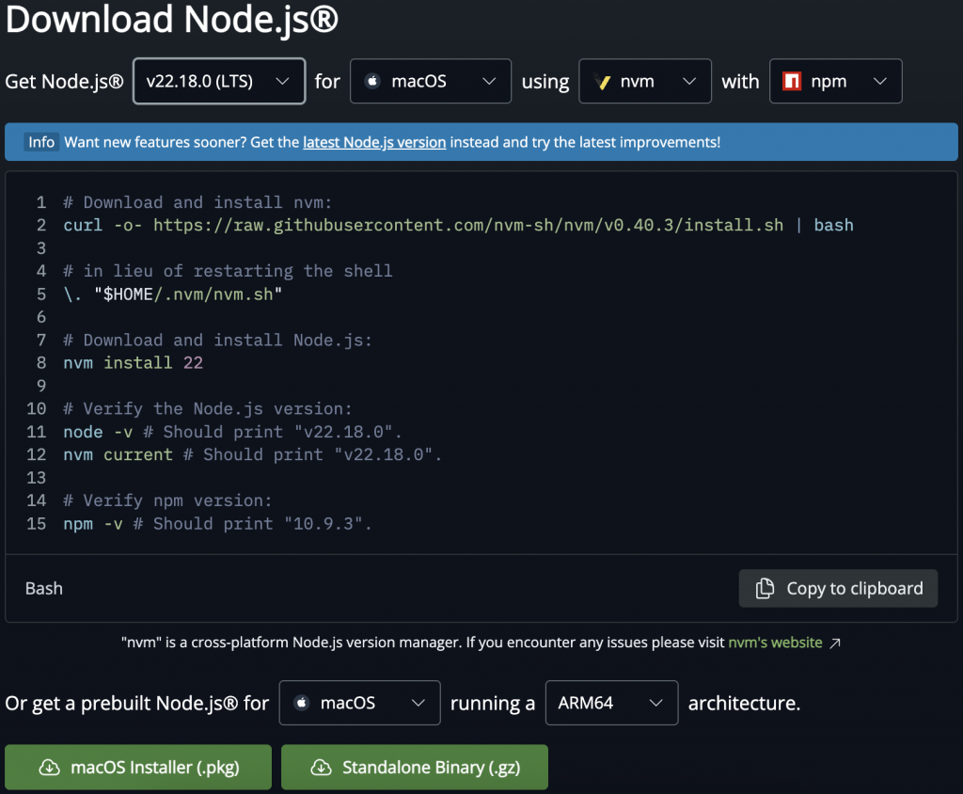
Task: Click the Apple logo in prebuilt macOS dropdown
Action: (302, 703)
